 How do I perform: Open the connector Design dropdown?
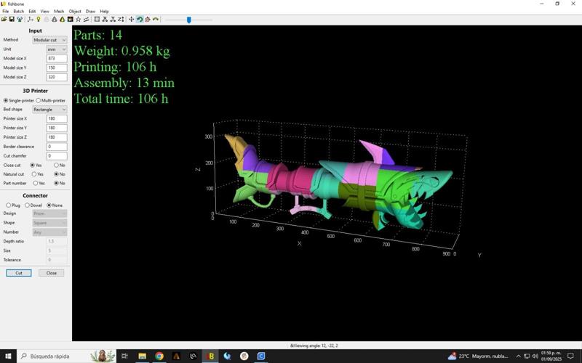pos(49,213)
